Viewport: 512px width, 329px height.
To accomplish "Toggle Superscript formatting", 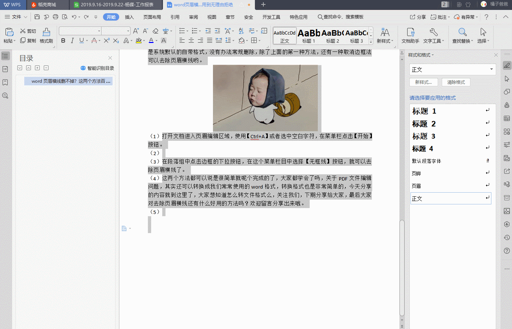I will tap(107, 40).
